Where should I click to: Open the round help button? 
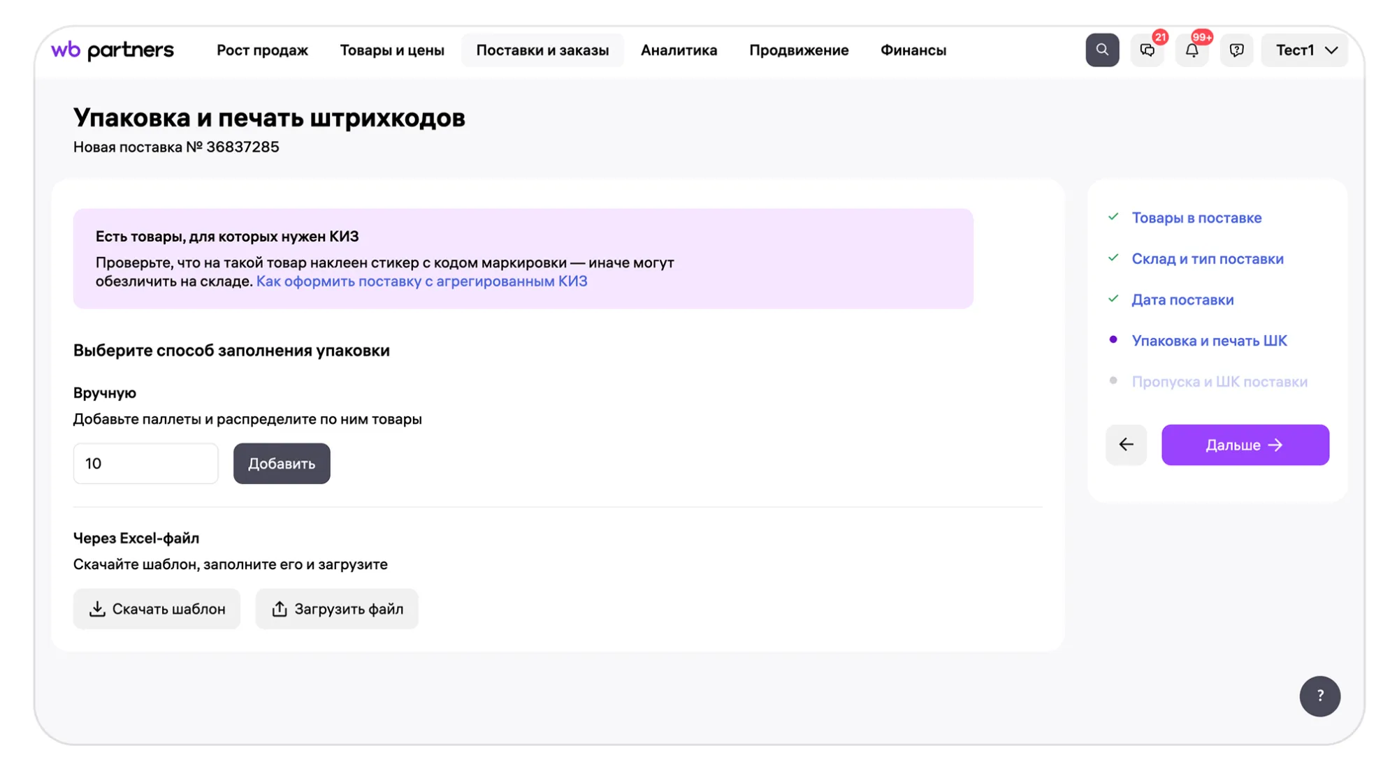1319,696
